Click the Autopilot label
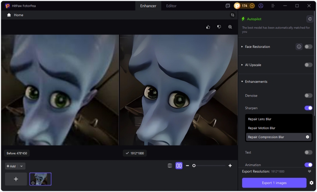Image resolution: width=317 pixels, height=192 pixels. pos(254,19)
